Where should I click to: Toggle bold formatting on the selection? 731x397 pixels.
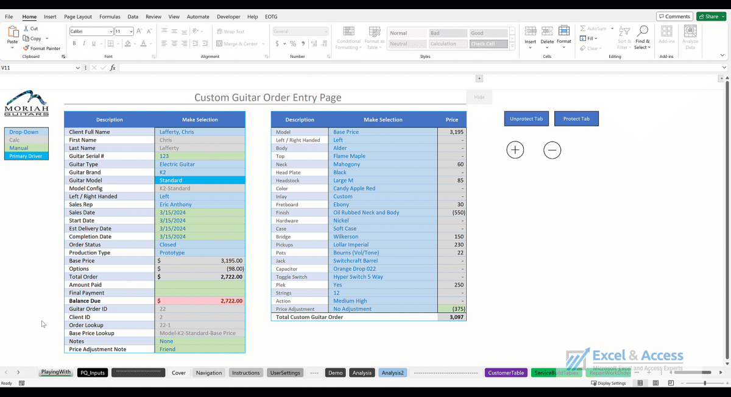74,43
